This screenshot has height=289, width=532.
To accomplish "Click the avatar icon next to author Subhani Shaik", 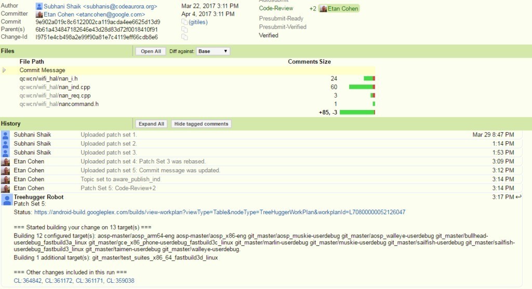I will click(x=39, y=6).
